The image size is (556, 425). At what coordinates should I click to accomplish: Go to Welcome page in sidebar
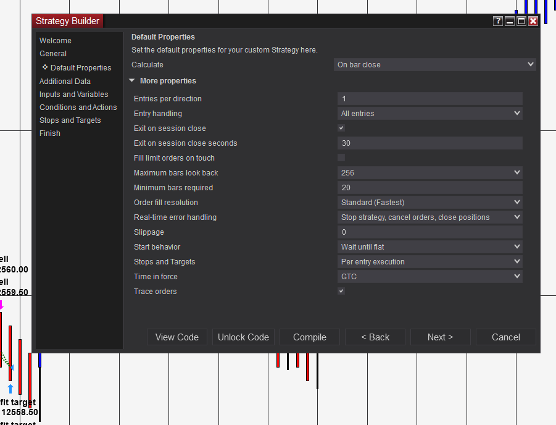tap(56, 41)
